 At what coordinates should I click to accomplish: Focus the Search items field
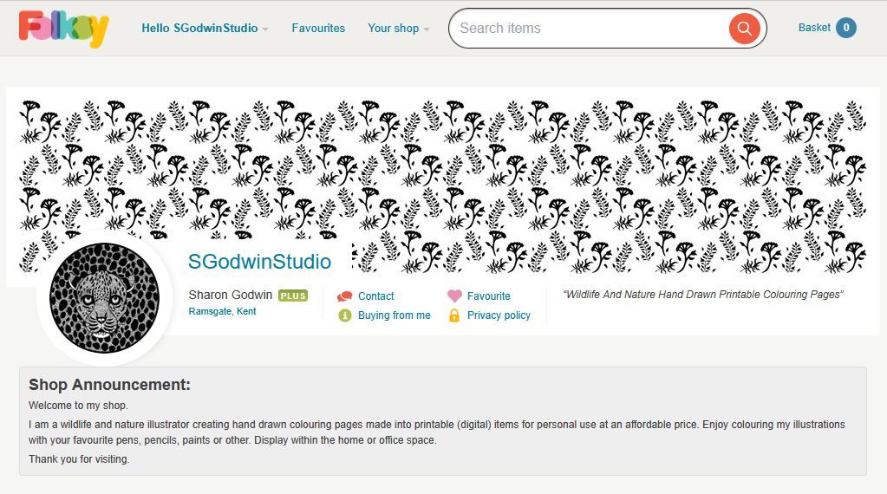[x=590, y=29]
